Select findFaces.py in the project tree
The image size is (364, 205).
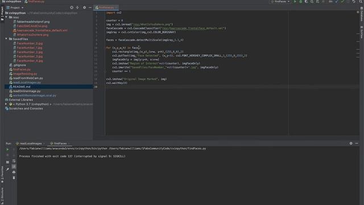22,69
